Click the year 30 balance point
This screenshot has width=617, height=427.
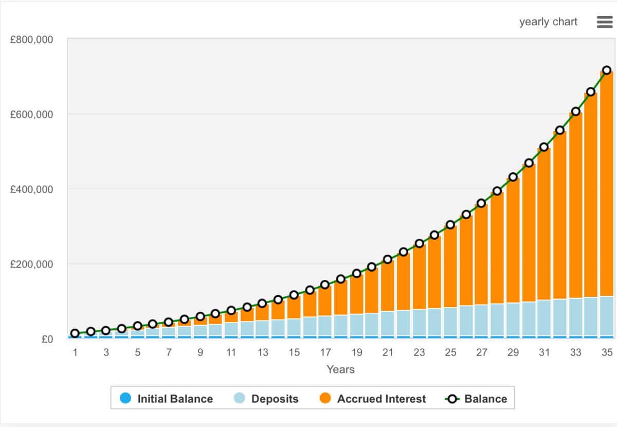point(529,163)
